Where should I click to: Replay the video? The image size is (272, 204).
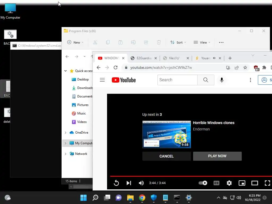(116, 183)
